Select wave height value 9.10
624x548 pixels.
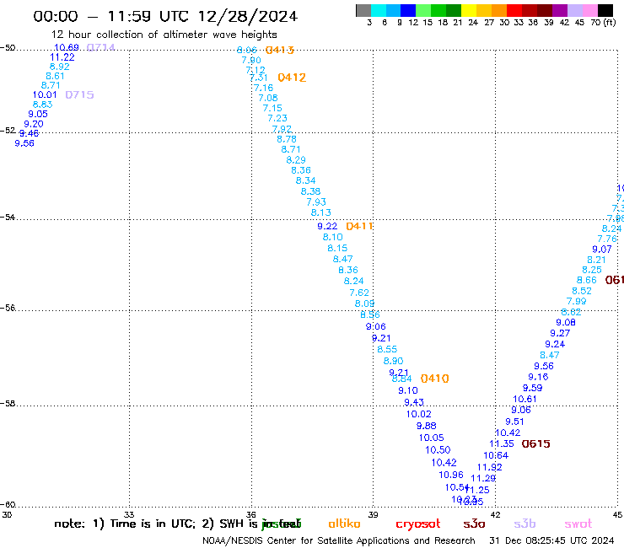tap(408, 391)
